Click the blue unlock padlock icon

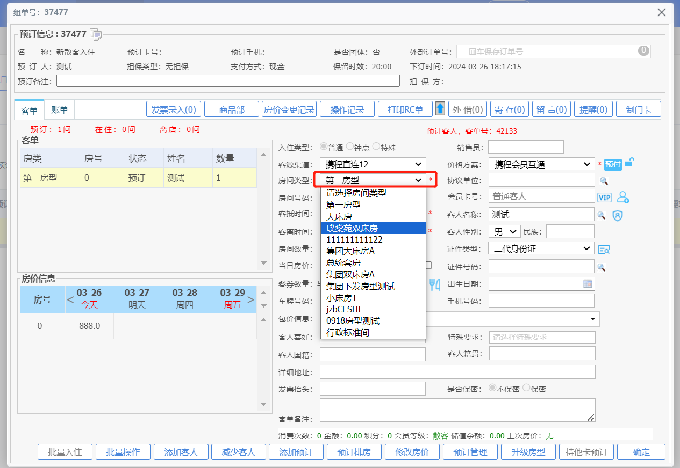coord(629,162)
